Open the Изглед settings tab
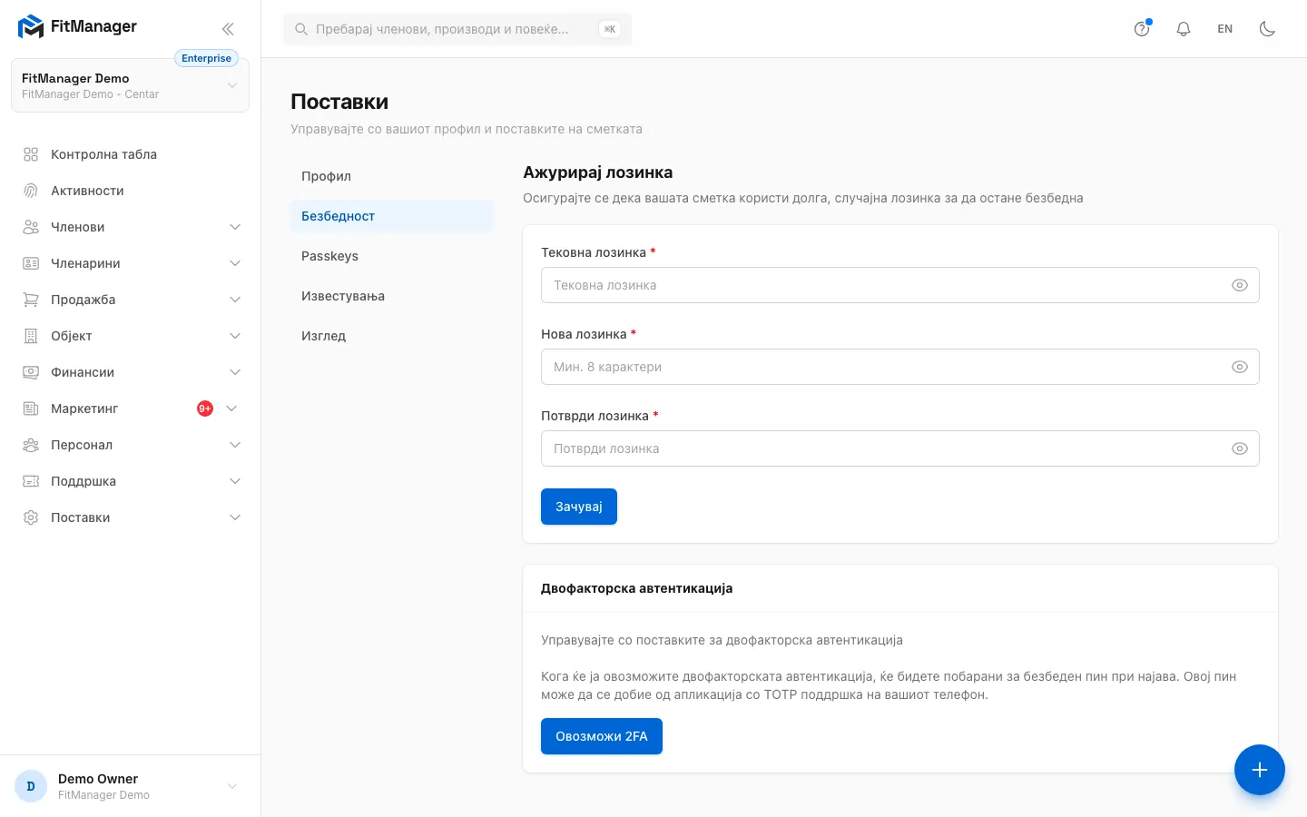The height and width of the screenshot is (817, 1307). click(392, 336)
